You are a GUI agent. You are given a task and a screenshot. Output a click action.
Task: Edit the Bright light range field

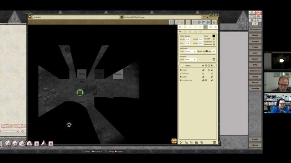(x=187, y=39)
